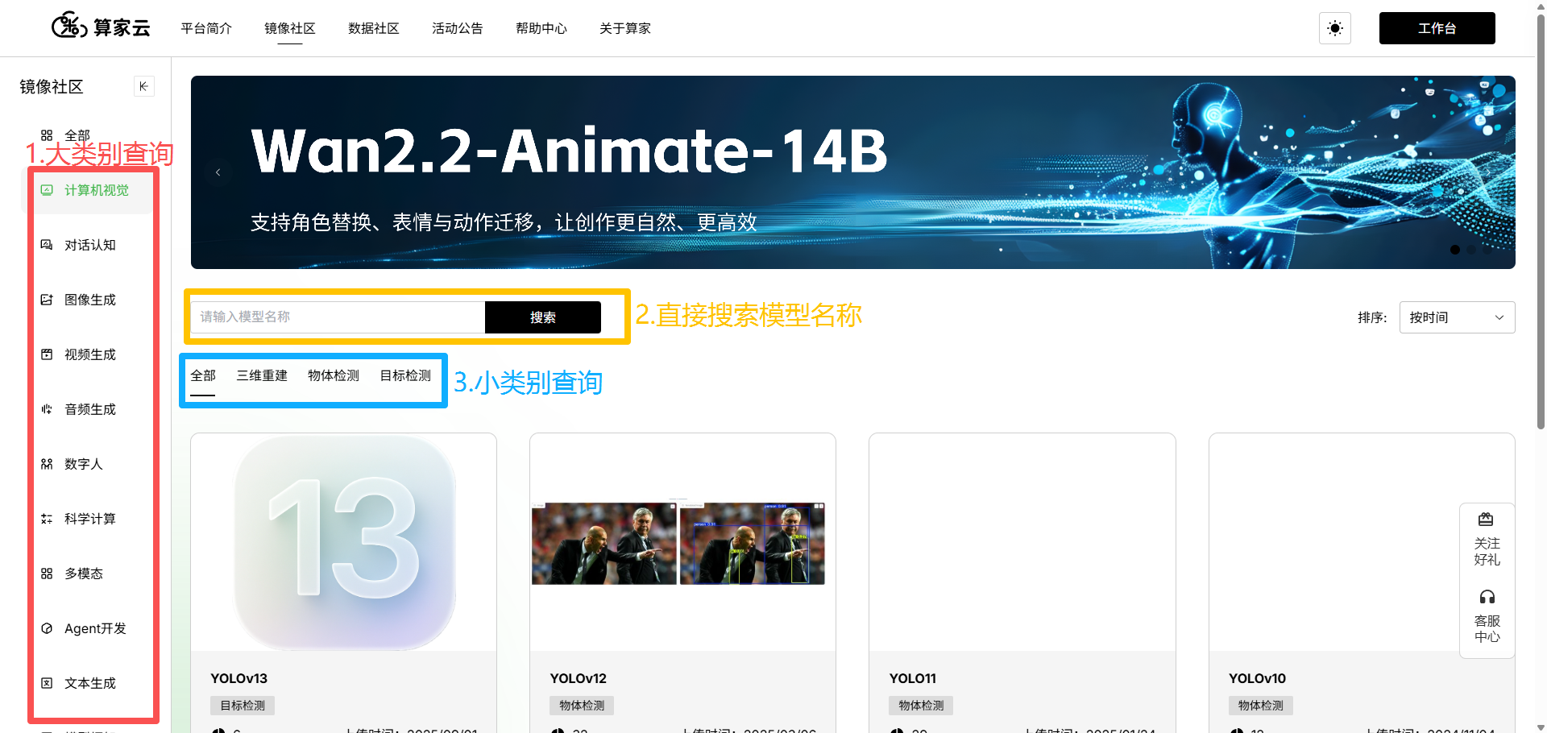Image resolution: width=1547 pixels, height=733 pixels.
Task: Click the Wan2.2-Animate-14B banner
Action: (x=852, y=172)
